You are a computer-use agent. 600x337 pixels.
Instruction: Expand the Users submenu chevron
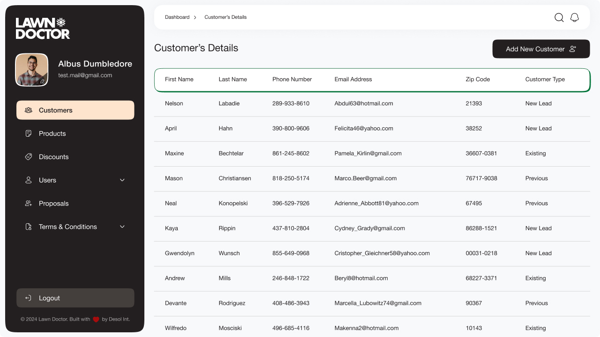click(x=122, y=180)
